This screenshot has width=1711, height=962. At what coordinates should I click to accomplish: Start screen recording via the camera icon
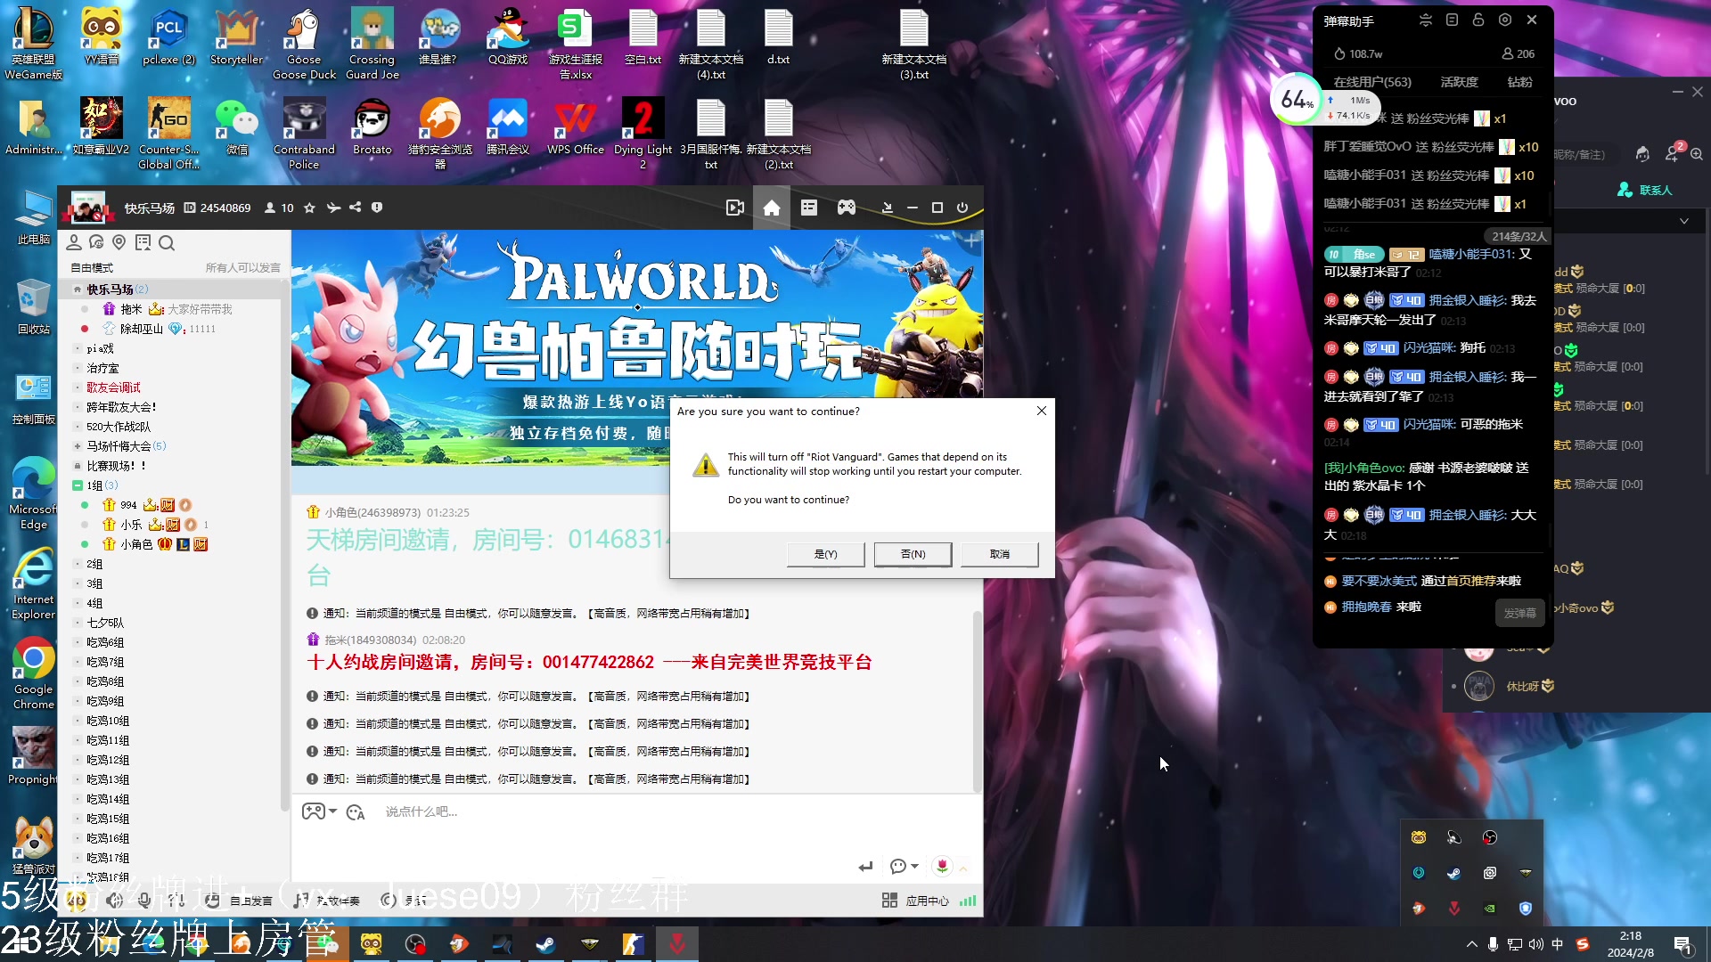735,208
